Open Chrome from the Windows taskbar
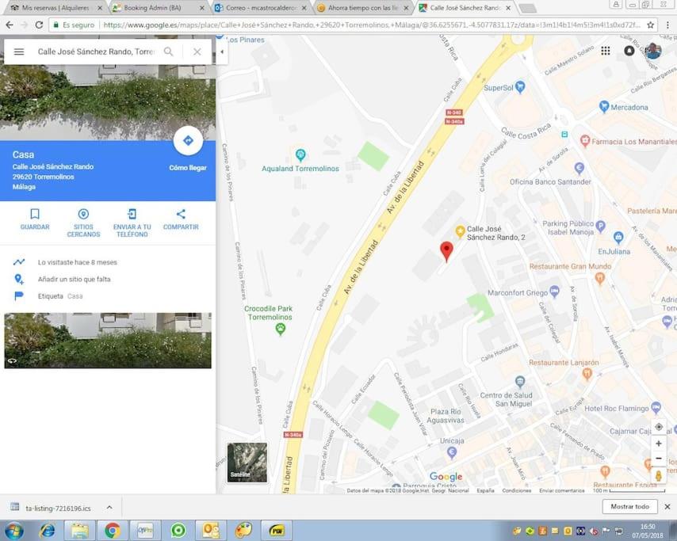The width and height of the screenshot is (677, 541). [x=113, y=530]
